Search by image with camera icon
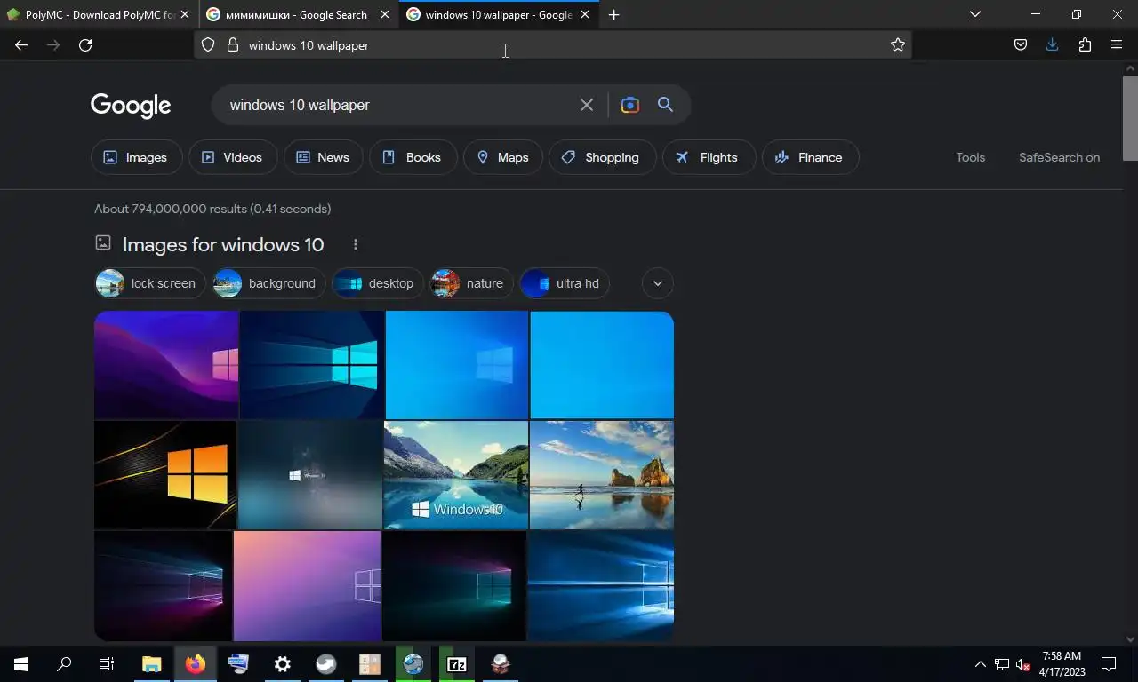 point(630,105)
